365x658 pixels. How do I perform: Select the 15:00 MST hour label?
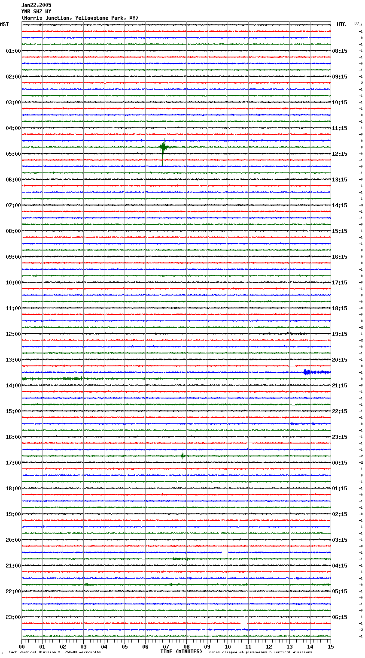pyautogui.click(x=13, y=411)
